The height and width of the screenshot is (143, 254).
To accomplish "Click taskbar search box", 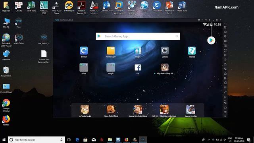I will (x=36, y=139).
